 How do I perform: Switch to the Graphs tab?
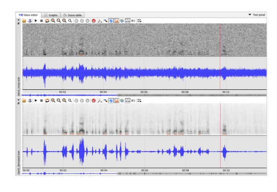click(x=51, y=15)
